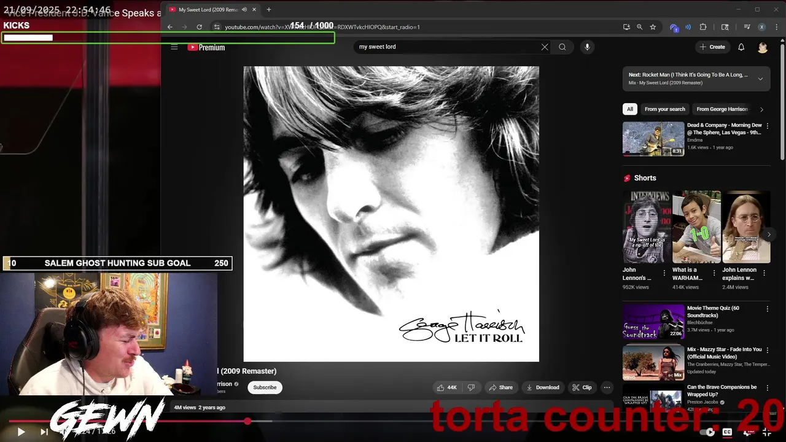This screenshot has height=442, width=786.
Task: Click the 4M views description text
Action: coord(200,408)
